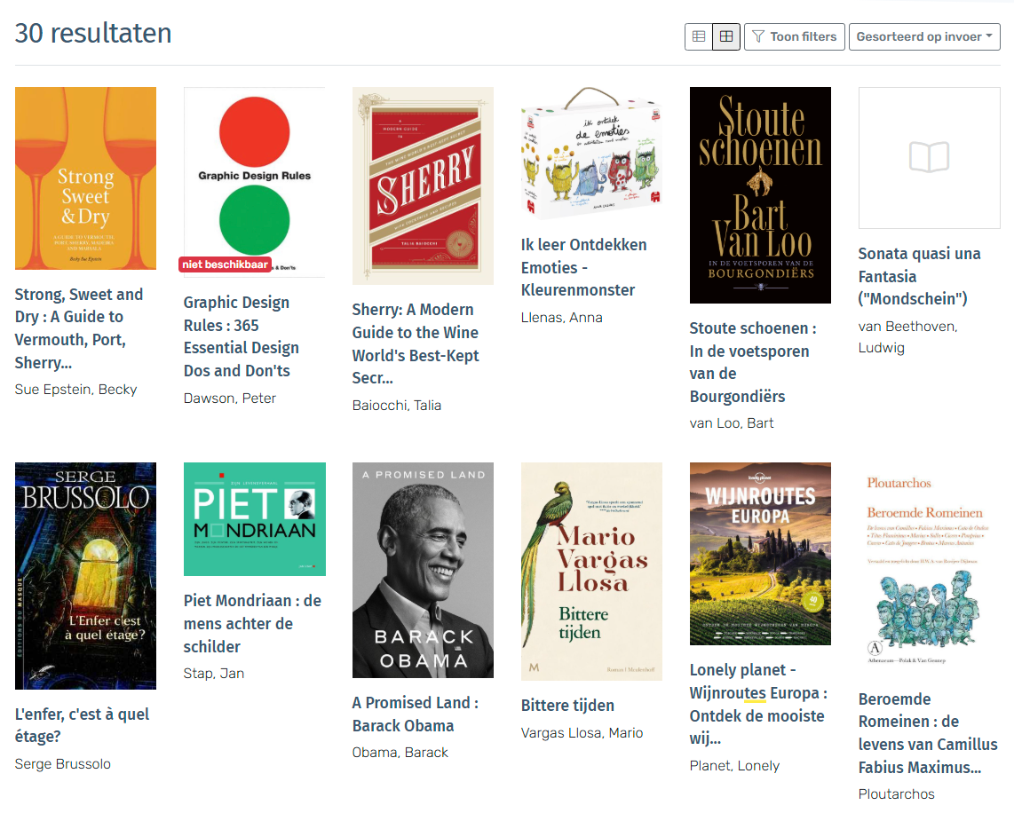This screenshot has width=1014, height=821.
Task: Open the Stoute schoenen book cover
Action: click(760, 195)
